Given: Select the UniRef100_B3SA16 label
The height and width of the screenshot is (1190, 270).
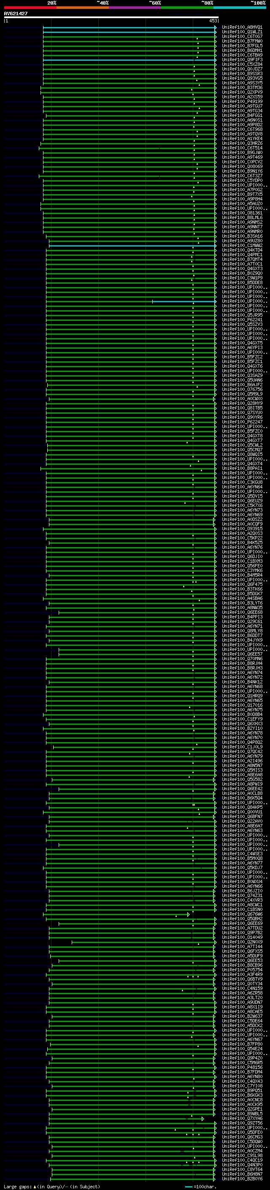Looking at the screenshot, I should [242, 236].
